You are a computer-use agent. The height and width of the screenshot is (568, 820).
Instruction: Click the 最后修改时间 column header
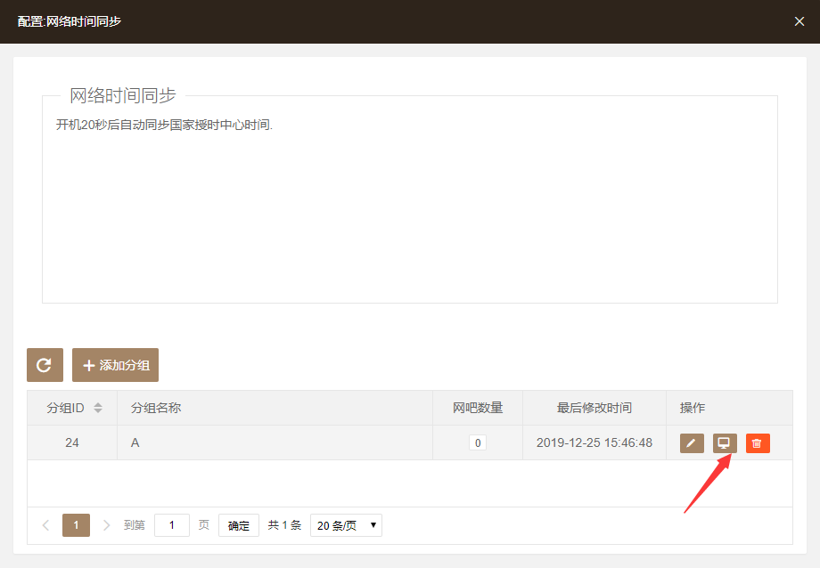coord(594,408)
